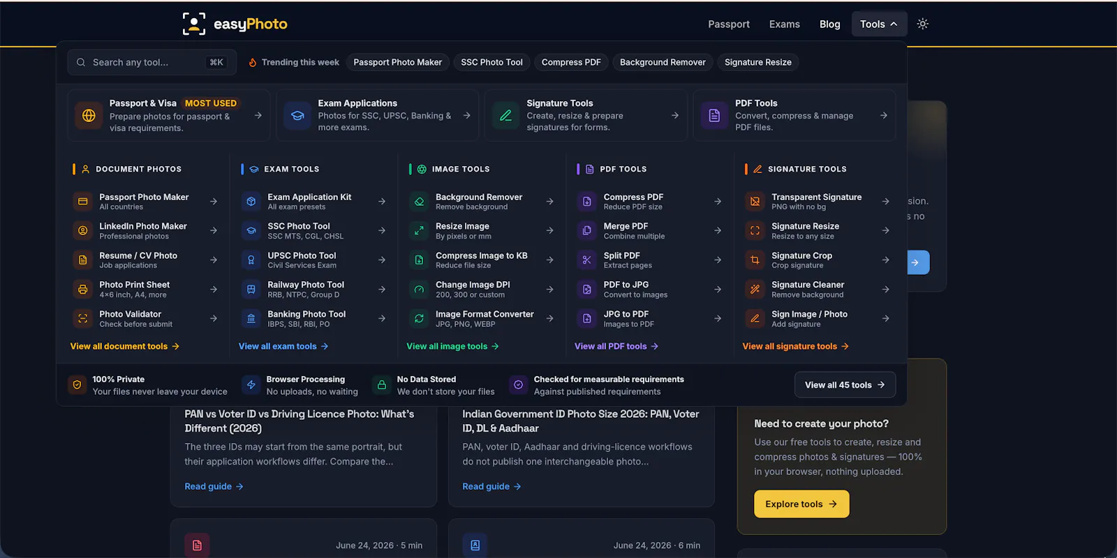Click the Transparent Signature icon
1117x558 pixels.
pos(755,202)
